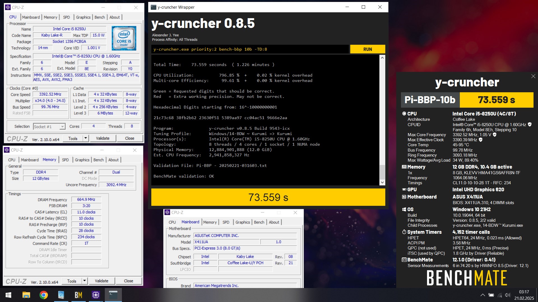This screenshot has height=302, width=538.
Task: Open About tab in Mainboard CPU-Z window
Action: [274, 222]
